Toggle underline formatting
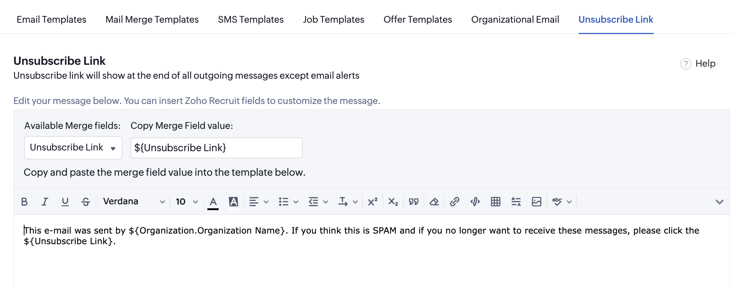Image resolution: width=733 pixels, height=287 pixels. [65, 202]
